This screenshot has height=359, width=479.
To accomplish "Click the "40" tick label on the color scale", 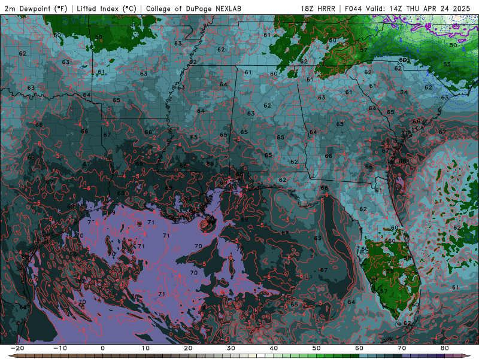I will click(x=274, y=348).
